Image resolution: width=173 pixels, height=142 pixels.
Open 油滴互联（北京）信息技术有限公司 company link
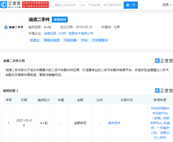[x=69, y=34]
